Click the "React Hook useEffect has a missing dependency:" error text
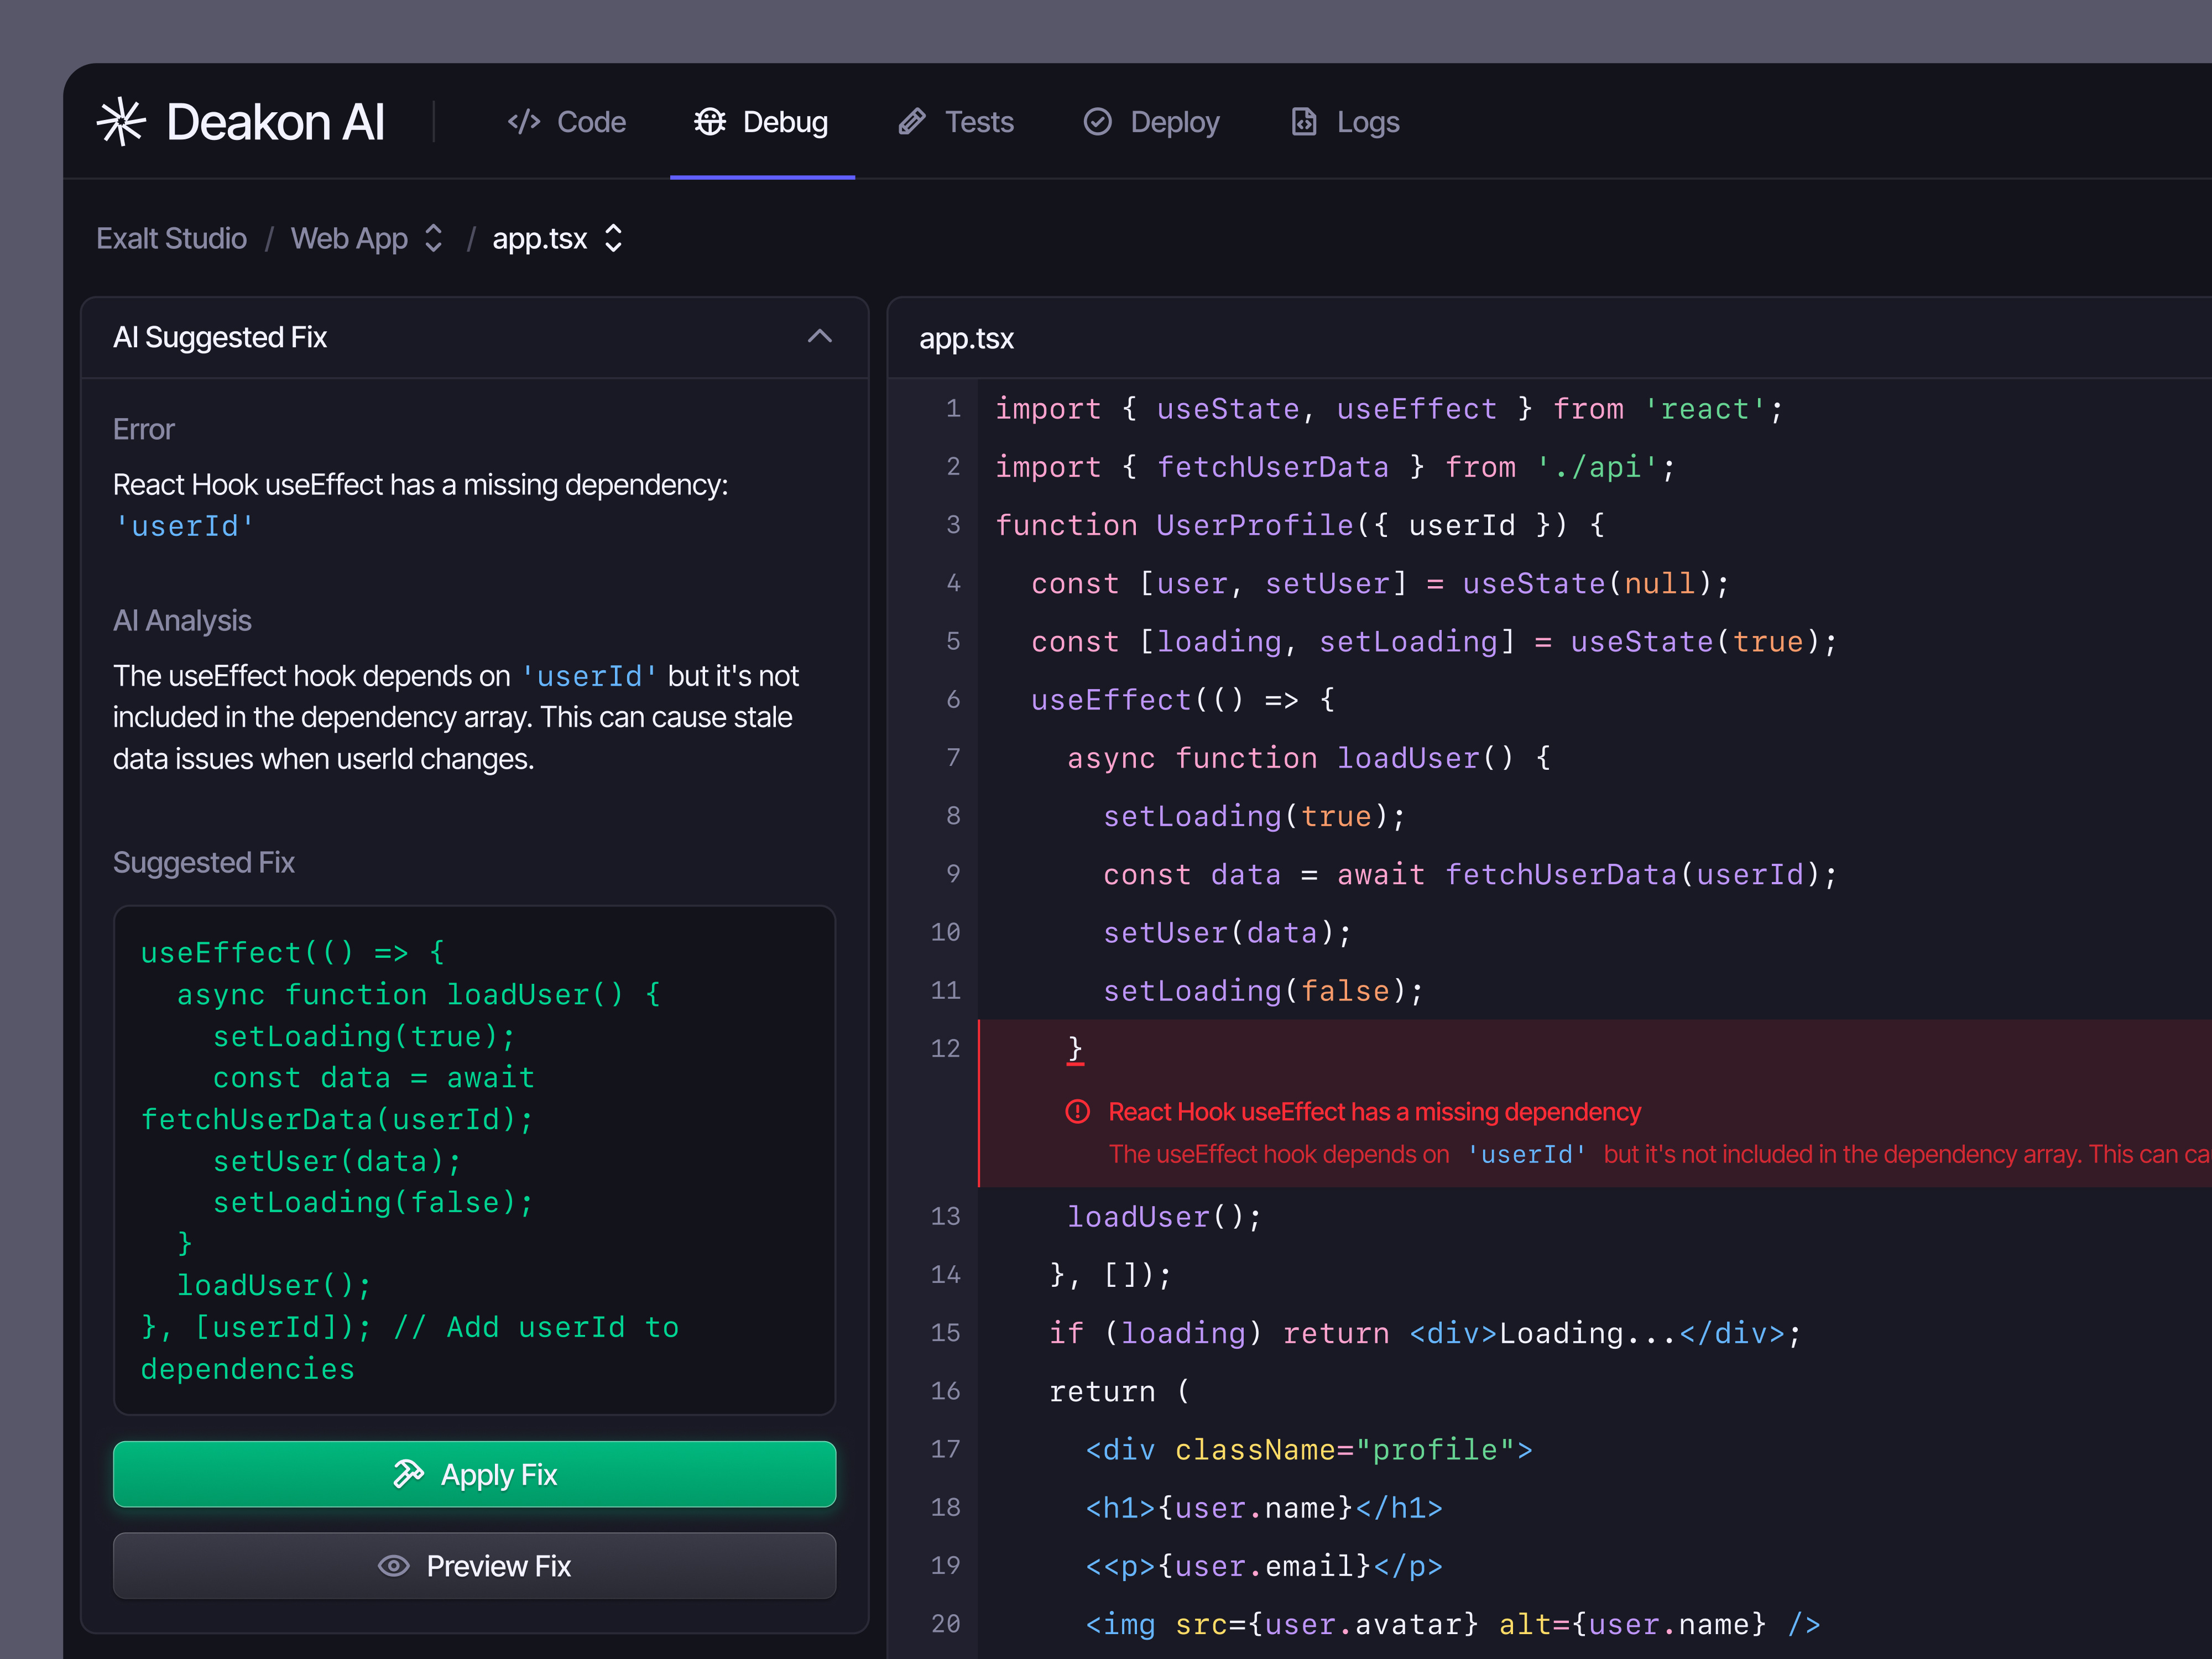This screenshot has height=1659, width=2212. (421, 484)
